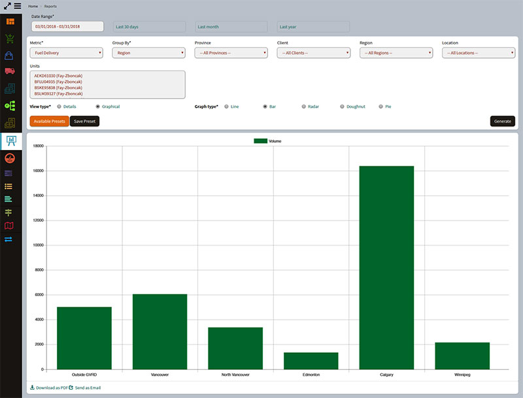Open the Metric dropdown showing Fuel Delivery
The image size is (523, 398).
coord(67,53)
